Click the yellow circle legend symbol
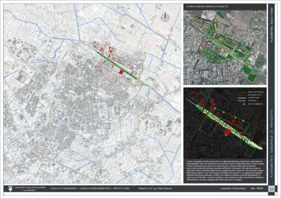This screenshot has width=281, height=199. pos(244,104)
